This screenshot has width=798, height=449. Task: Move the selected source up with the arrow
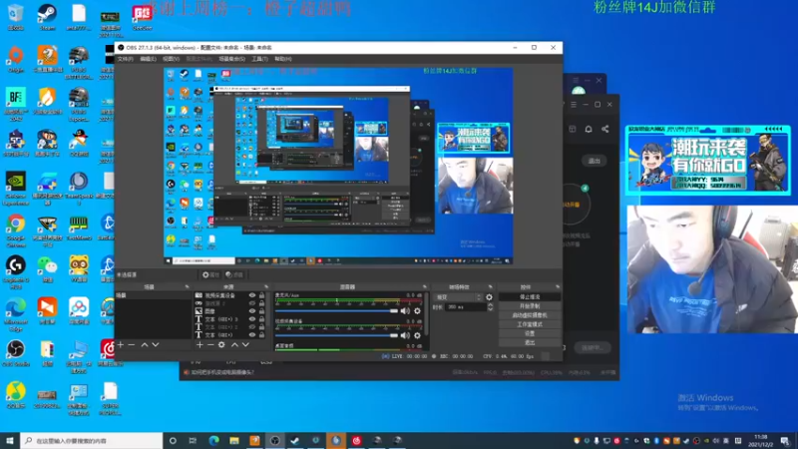point(234,345)
